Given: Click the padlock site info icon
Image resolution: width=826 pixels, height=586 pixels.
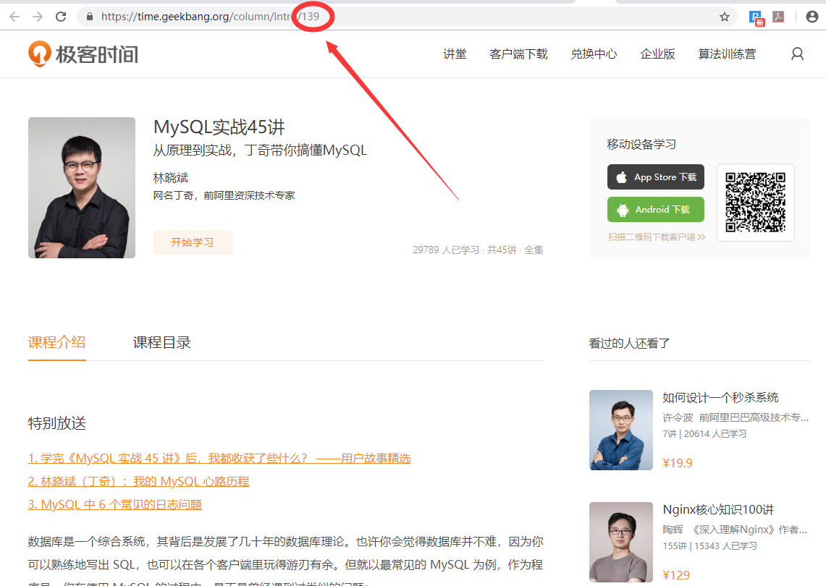Looking at the screenshot, I should 90,17.
